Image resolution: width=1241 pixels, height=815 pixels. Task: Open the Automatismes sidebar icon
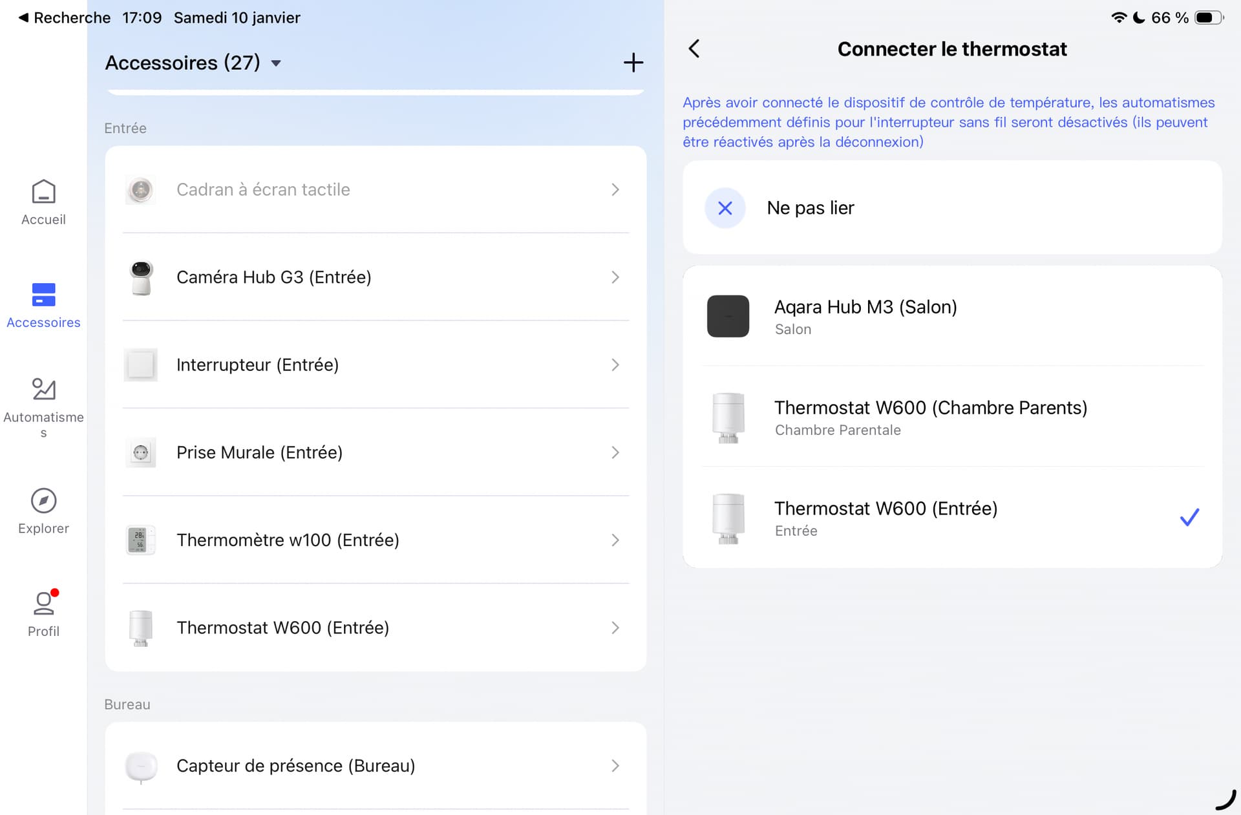43,390
